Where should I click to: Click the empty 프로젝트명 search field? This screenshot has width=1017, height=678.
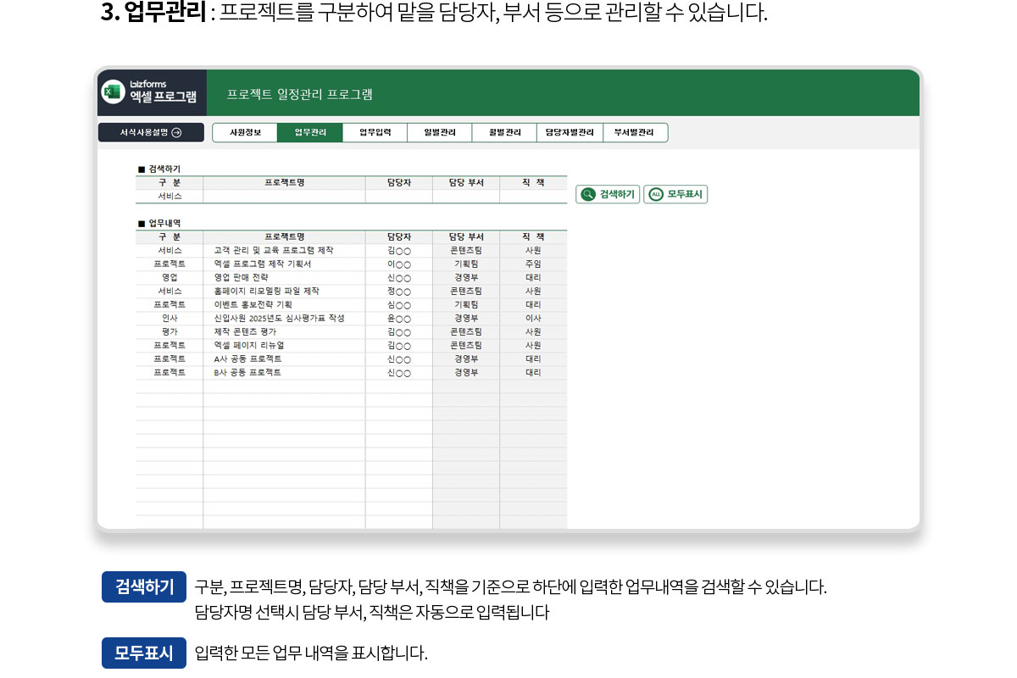tap(284, 197)
